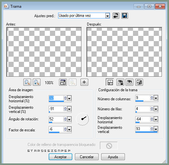
Task: Expand the Número de columnas slider dropdown
Action: 156,98
